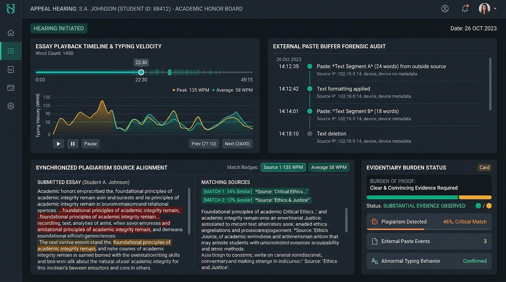Expand the External Paste Events row

click(x=429, y=241)
